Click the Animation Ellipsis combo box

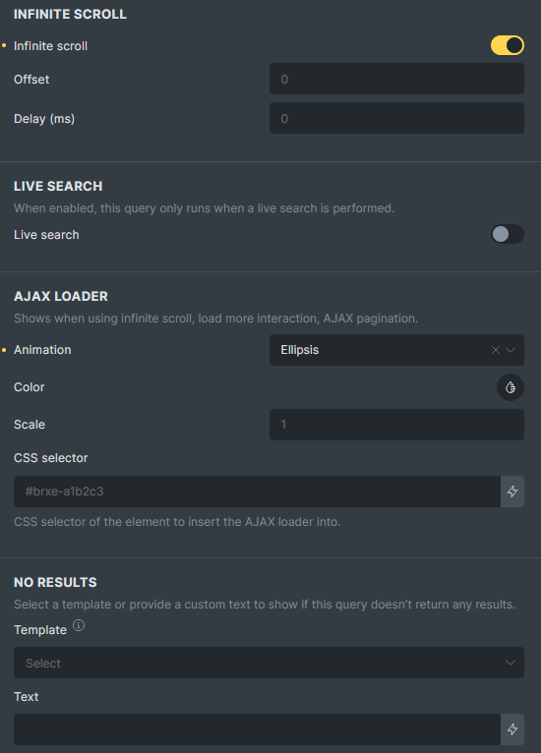396,350
